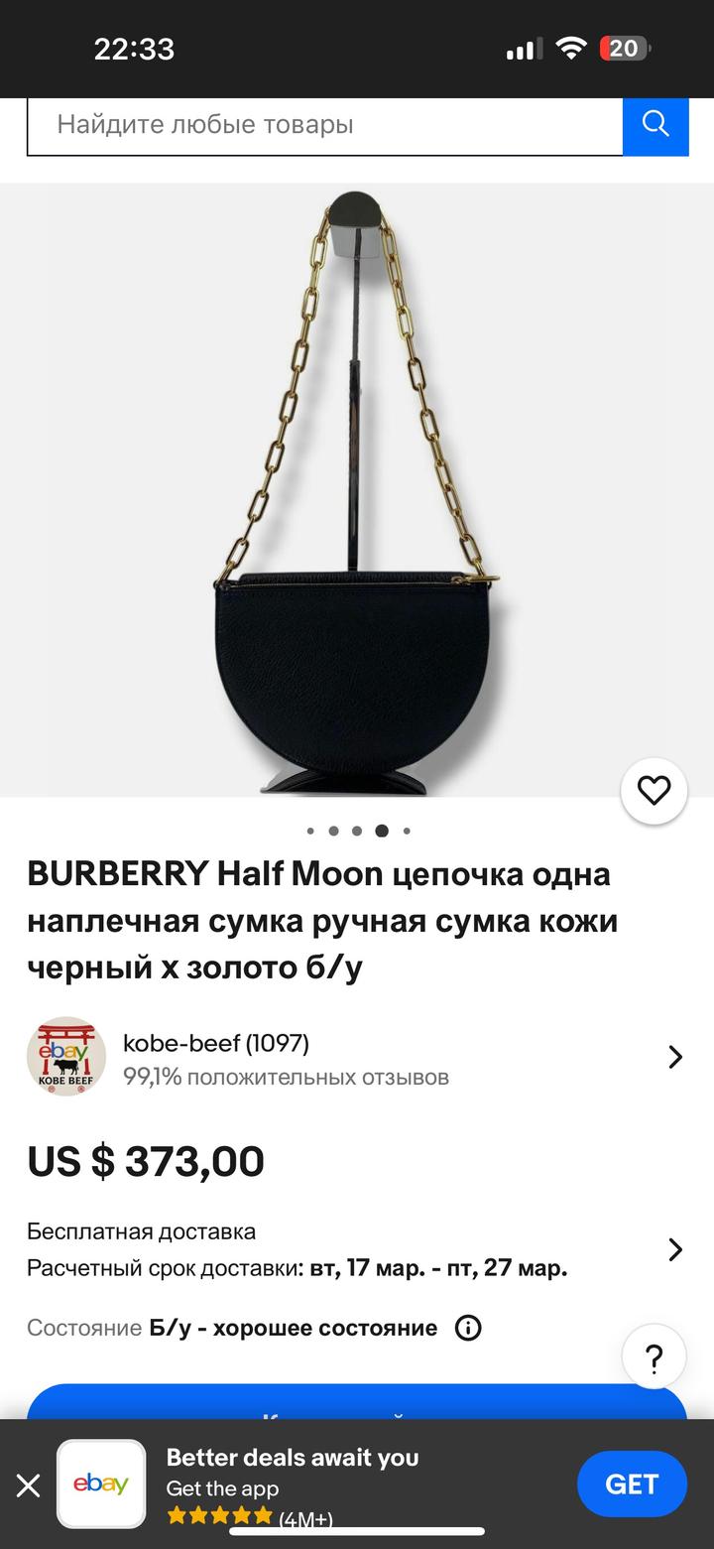714x1549 pixels.
Task: Open the five-star app rating in banner
Action: (219, 1516)
